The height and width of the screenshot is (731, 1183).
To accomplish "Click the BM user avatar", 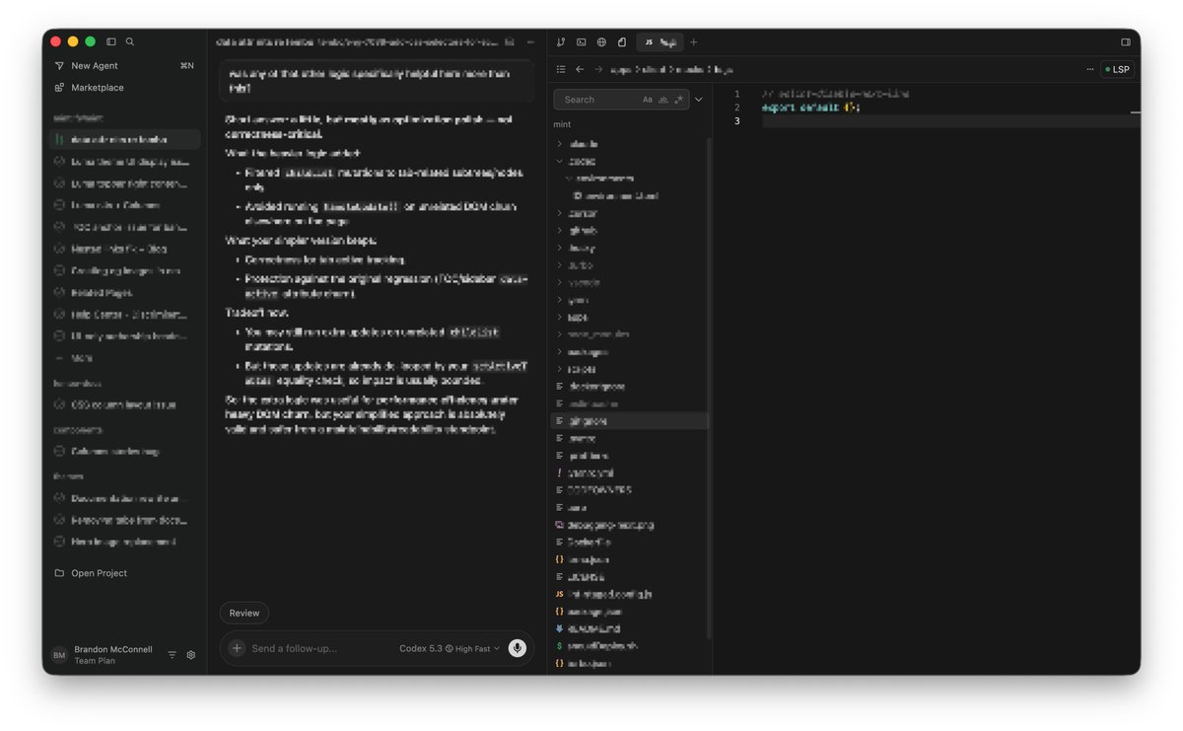I will coord(59,655).
